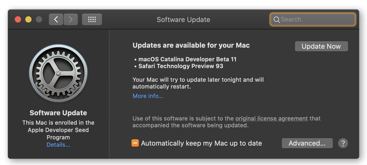Screen dimensions: 367x165
Task: Click the Updates are available for your Mac heading
Action: 191,45
